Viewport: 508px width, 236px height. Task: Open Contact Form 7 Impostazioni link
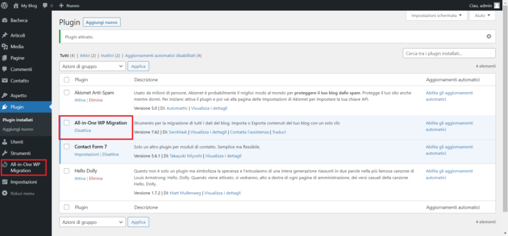(86, 154)
